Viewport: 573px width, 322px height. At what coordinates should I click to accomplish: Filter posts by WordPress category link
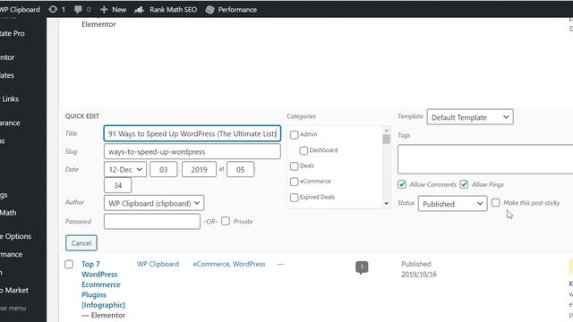point(249,264)
